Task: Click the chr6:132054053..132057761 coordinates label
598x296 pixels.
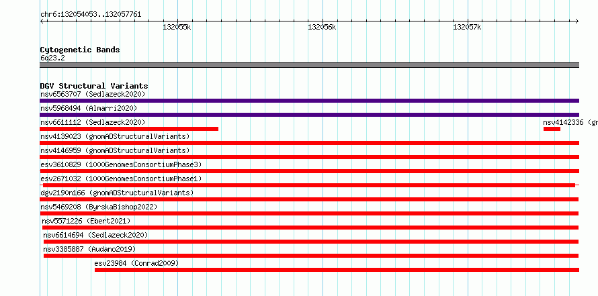Action: [x=91, y=15]
